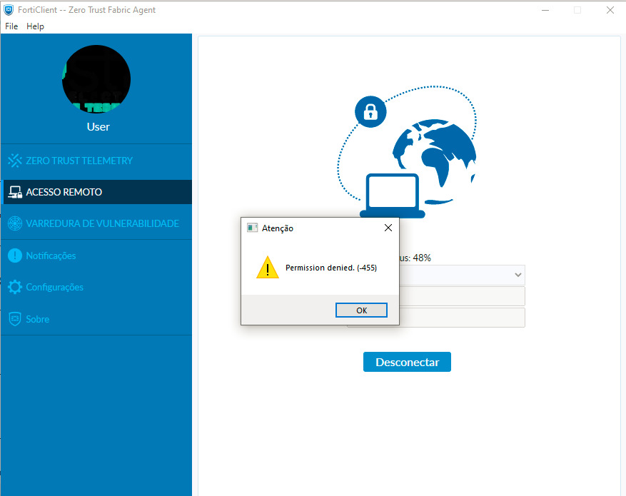
Task: Click the Atenção dialog title icon
Action: click(x=252, y=228)
